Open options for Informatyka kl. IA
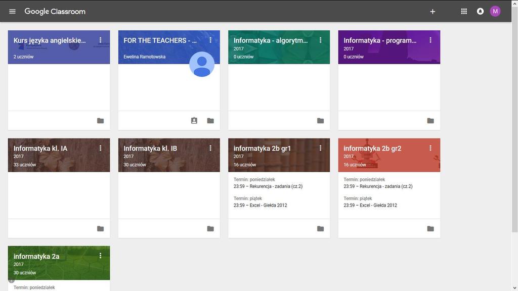 (x=101, y=148)
